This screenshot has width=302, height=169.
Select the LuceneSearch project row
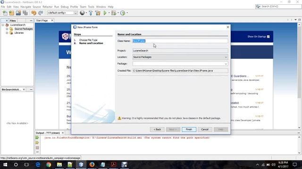(x=18, y=25)
